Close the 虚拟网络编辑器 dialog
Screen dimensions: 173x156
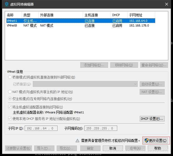point(167,4)
